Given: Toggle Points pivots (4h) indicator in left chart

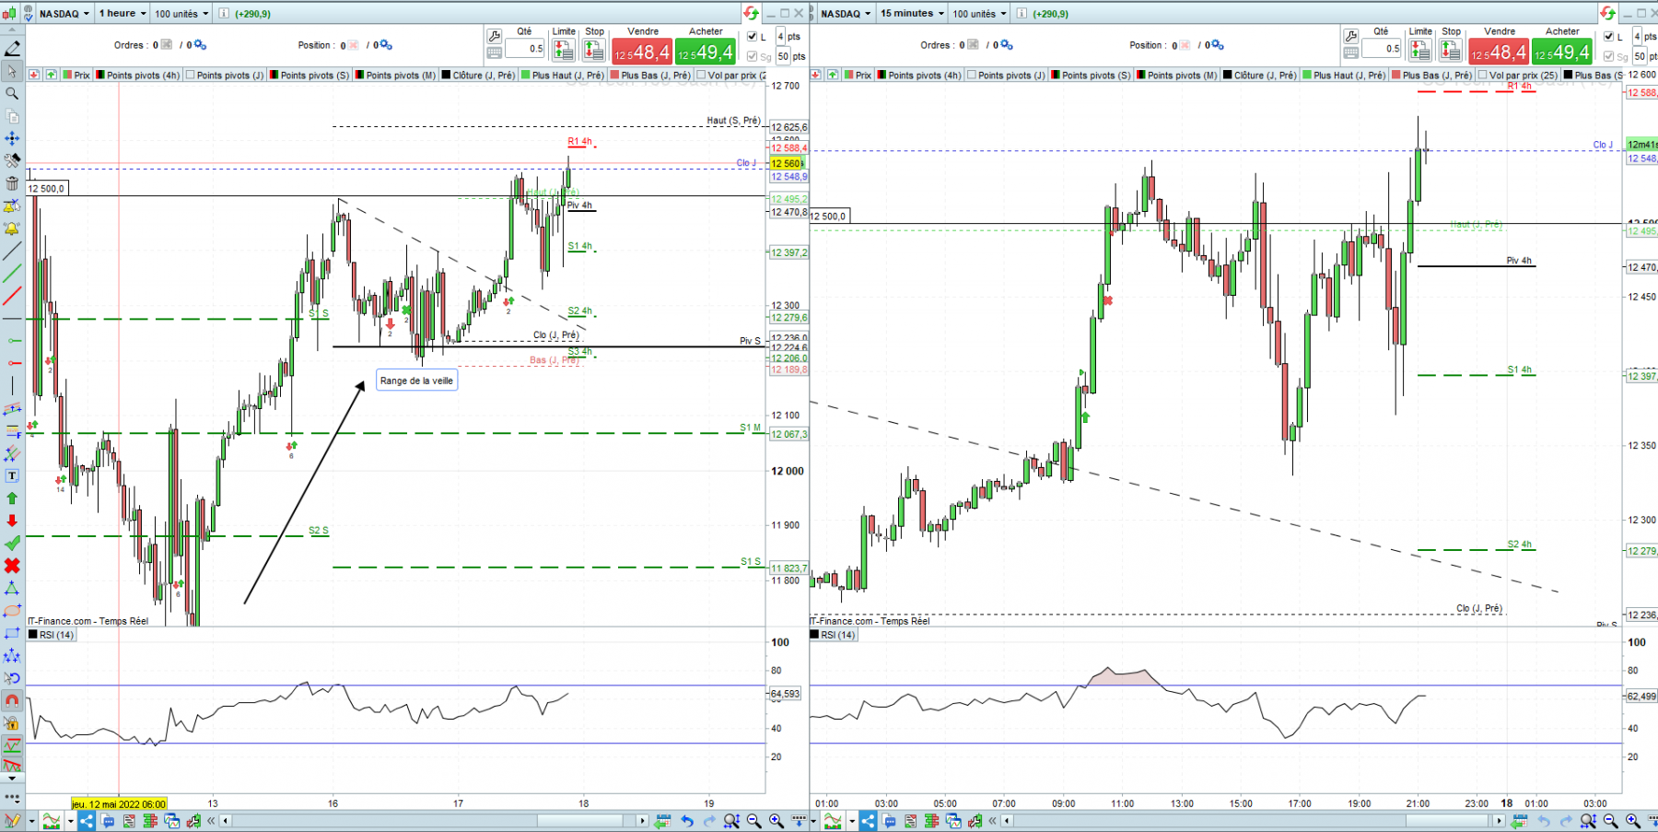Looking at the screenshot, I should pos(137,76).
